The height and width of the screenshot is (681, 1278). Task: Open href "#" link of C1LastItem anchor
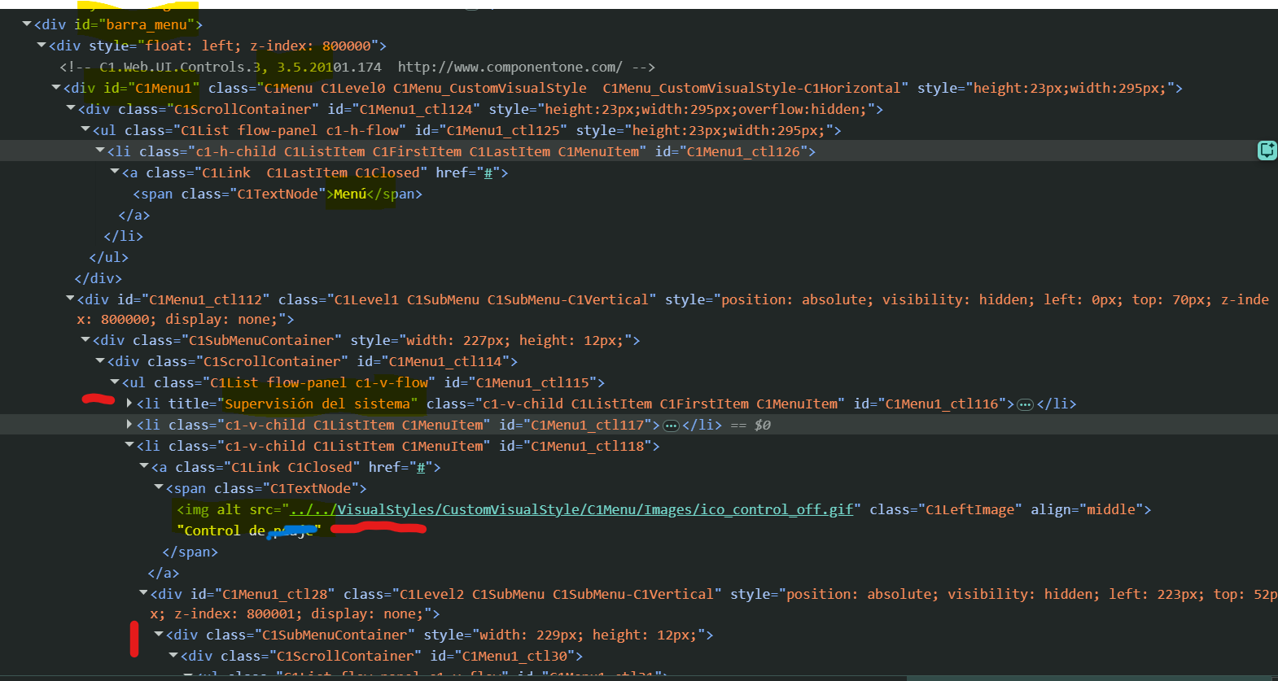tap(488, 172)
